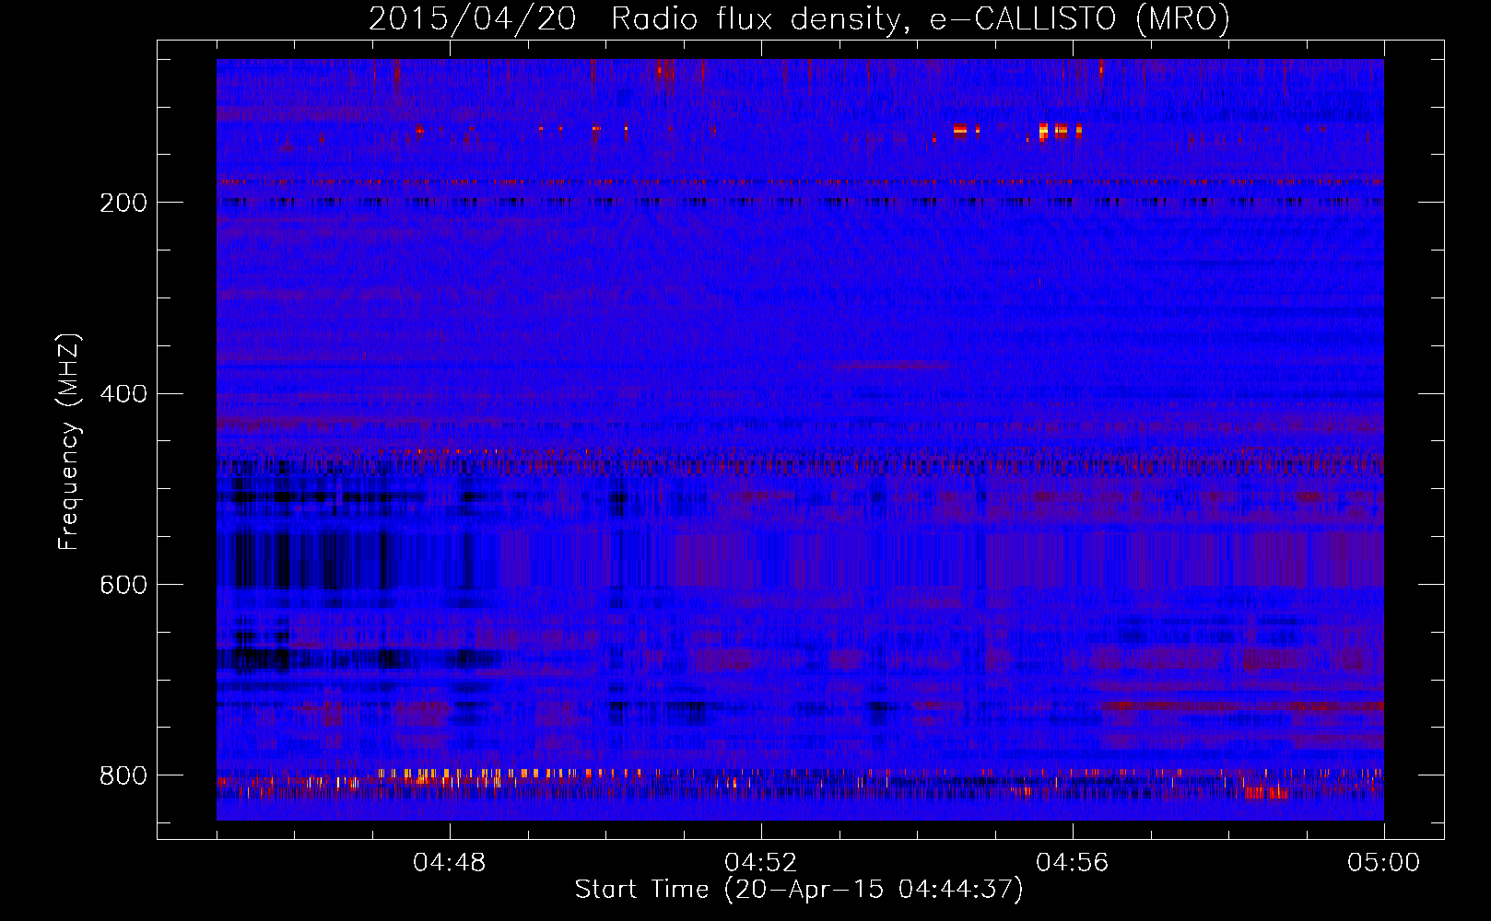Click the 200 frequency tick label

123,203
